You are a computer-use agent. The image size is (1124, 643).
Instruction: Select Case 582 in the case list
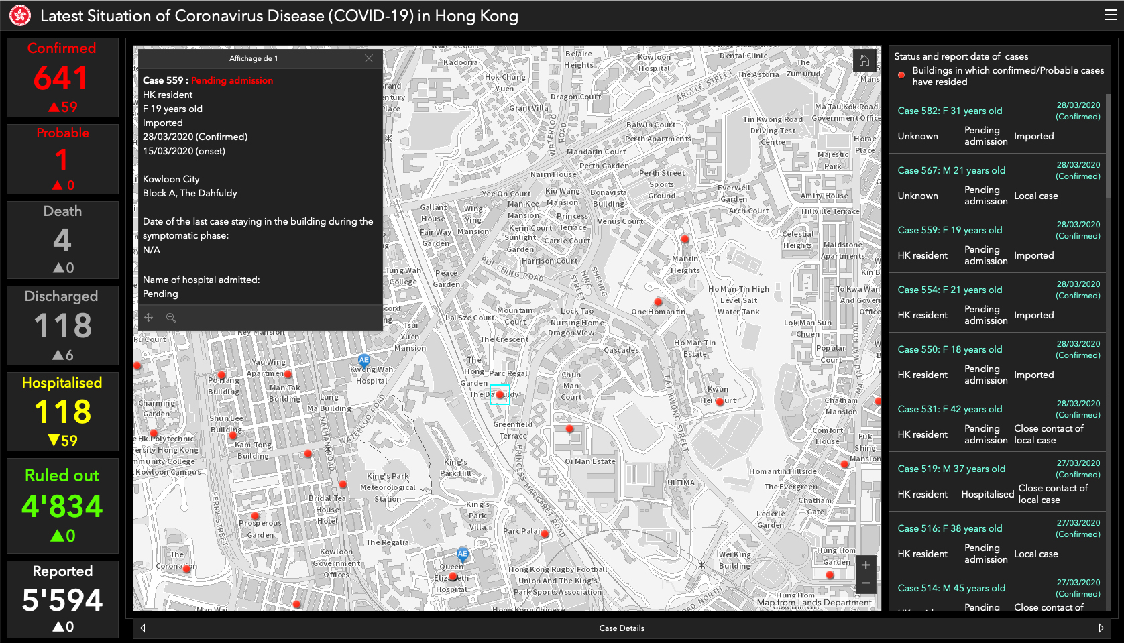click(x=998, y=124)
